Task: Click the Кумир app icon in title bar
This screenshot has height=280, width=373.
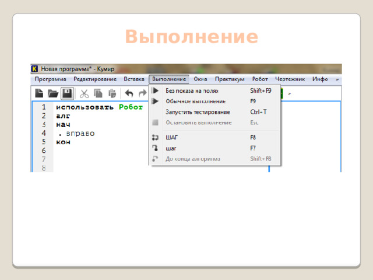Action: click(x=34, y=69)
